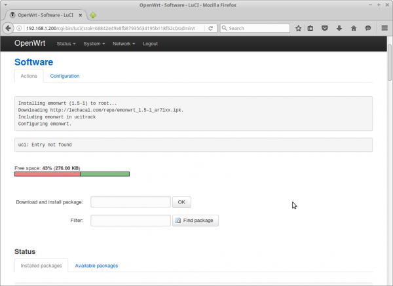
Task: Select the Installed packages tab
Action: tap(41, 266)
